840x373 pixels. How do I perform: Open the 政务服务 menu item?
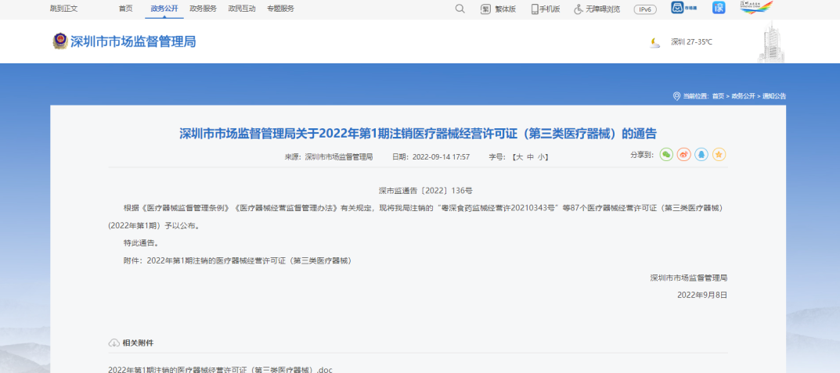203,9
